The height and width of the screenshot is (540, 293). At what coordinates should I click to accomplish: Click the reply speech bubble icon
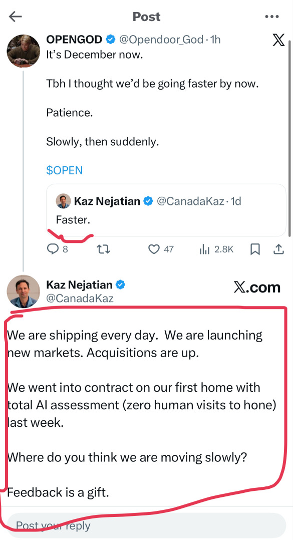(x=53, y=248)
